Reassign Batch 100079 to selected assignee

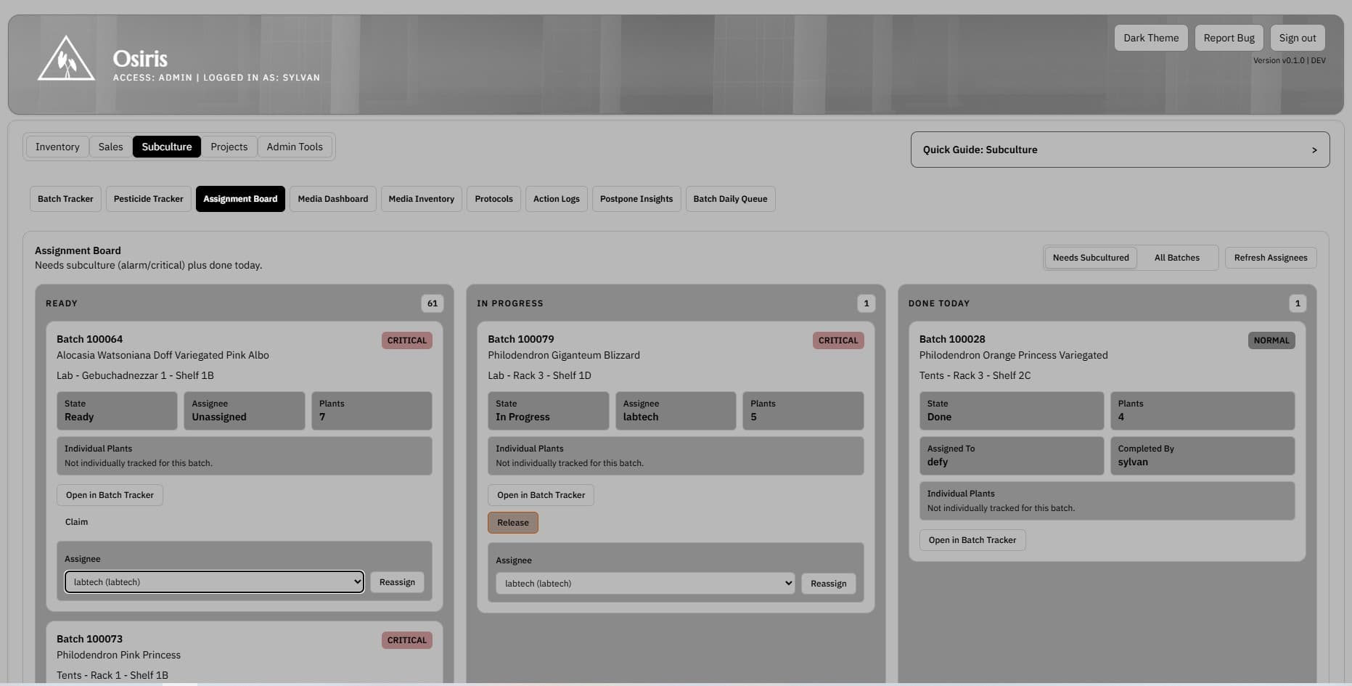click(x=828, y=583)
